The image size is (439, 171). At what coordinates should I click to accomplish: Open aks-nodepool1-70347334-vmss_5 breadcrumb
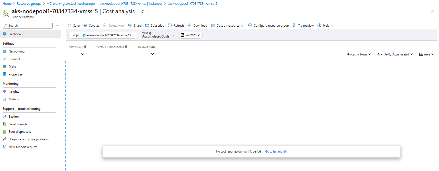click(192, 4)
